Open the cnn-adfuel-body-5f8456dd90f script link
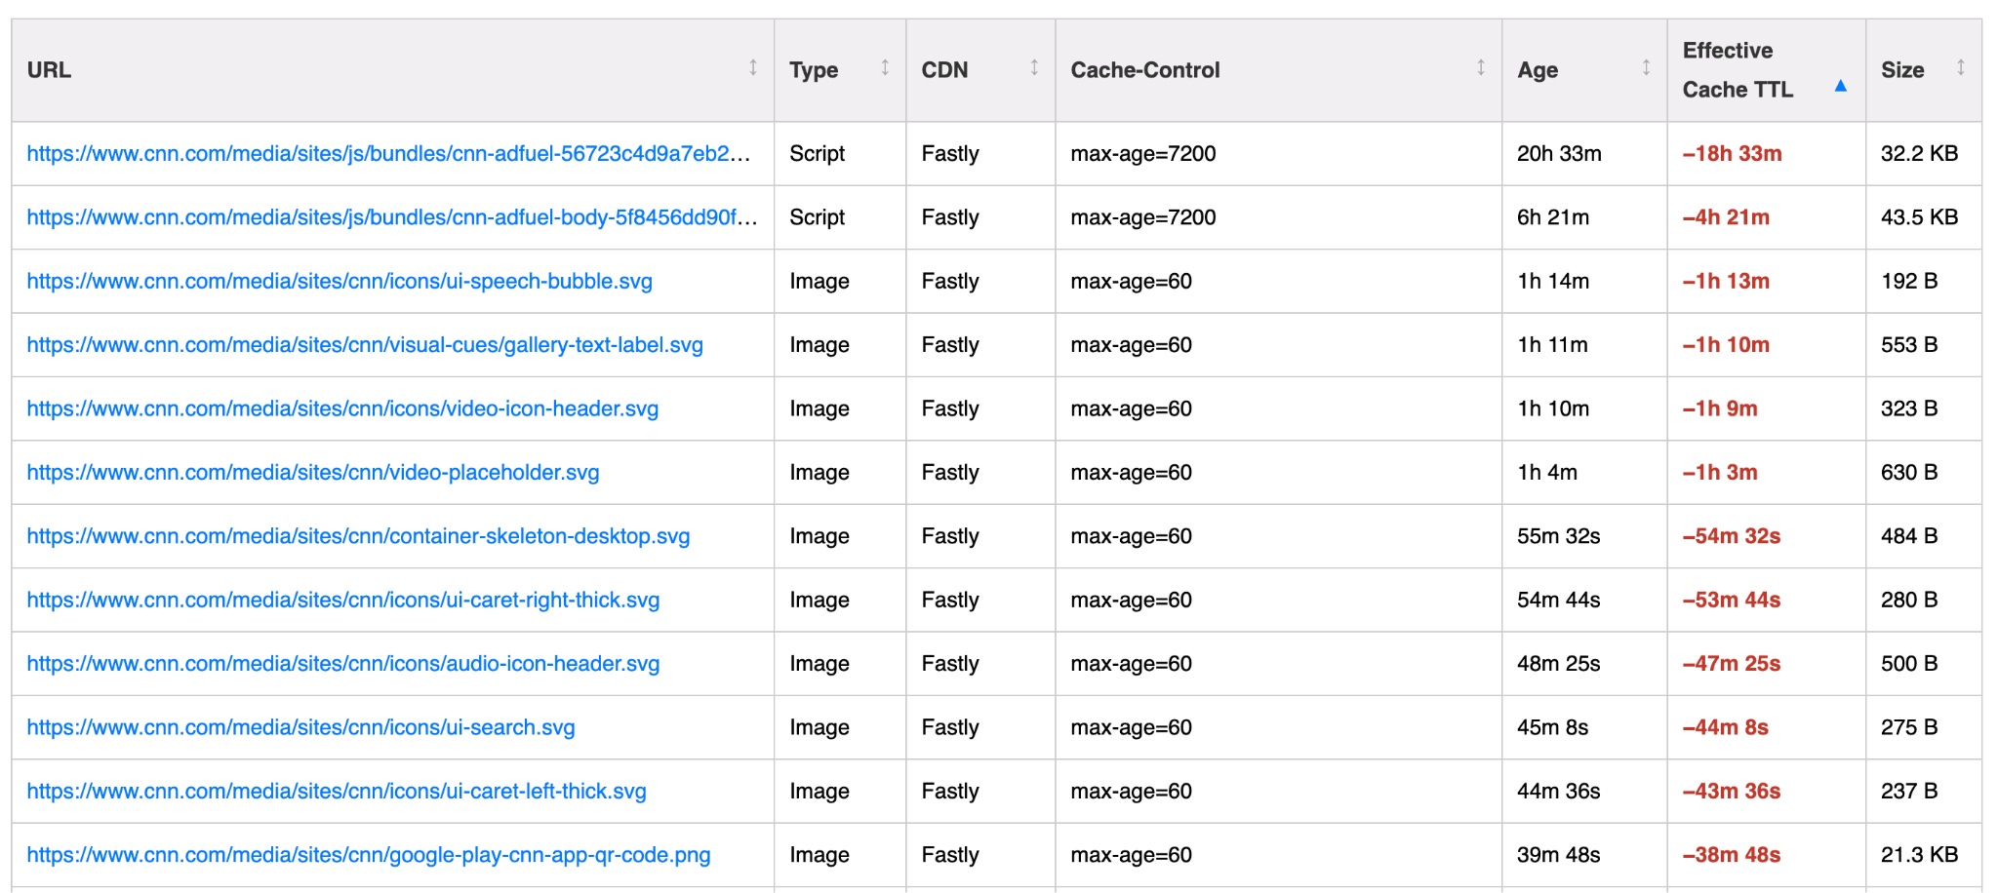The height and width of the screenshot is (893, 1998). (392, 217)
